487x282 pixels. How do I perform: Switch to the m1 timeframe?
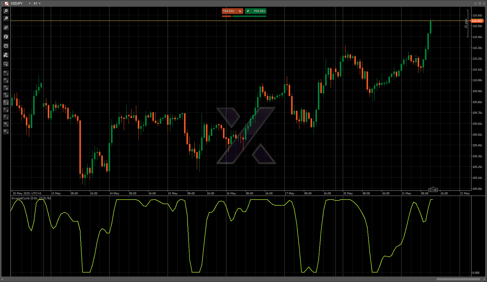click(x=6, y=73)
